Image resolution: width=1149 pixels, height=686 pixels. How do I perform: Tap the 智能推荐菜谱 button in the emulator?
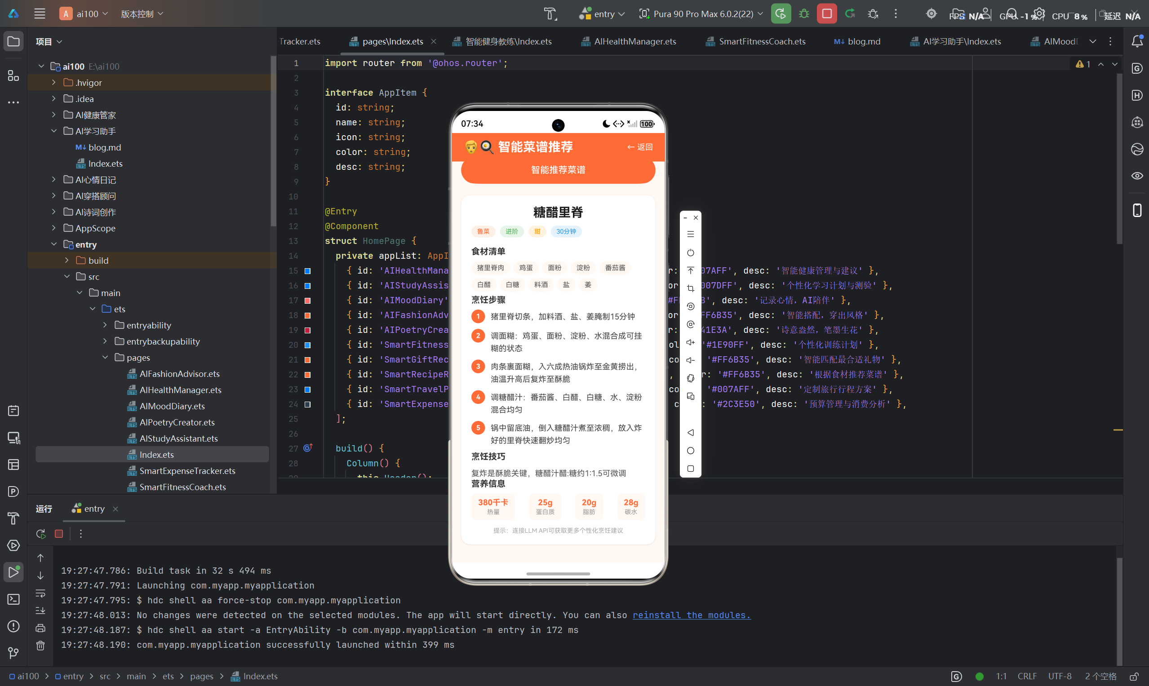tap(558, 170)
